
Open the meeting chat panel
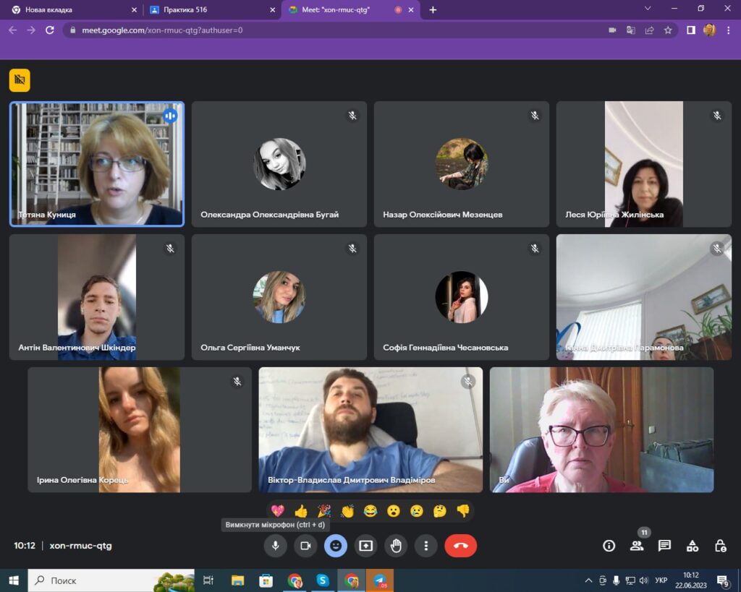[664, 546]
